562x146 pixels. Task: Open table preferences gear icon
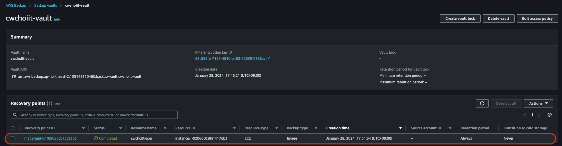tap(550, 115)
